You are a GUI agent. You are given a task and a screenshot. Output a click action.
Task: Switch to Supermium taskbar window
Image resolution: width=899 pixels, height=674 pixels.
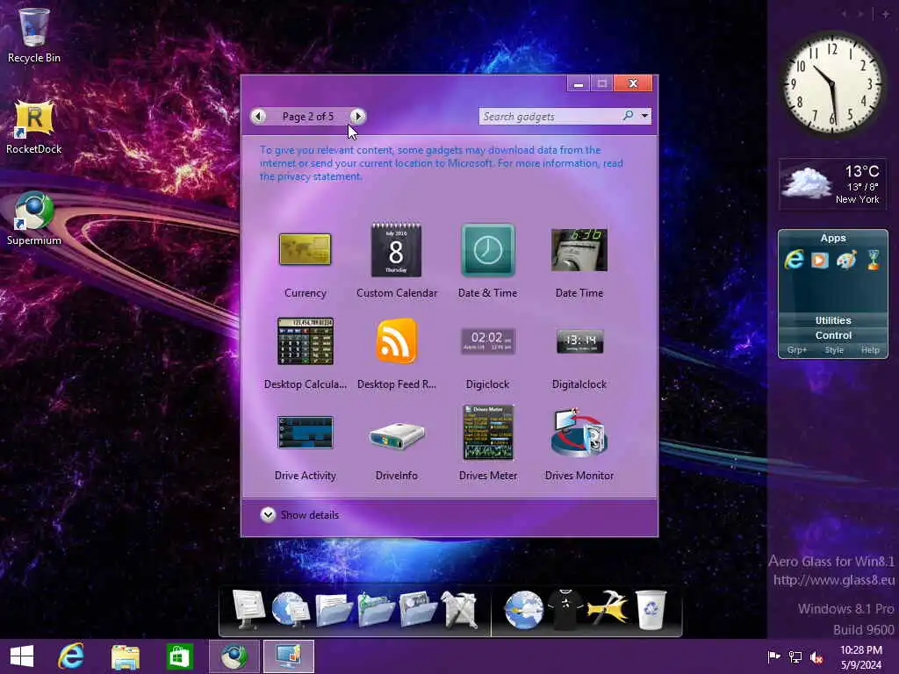click(234, 656)
